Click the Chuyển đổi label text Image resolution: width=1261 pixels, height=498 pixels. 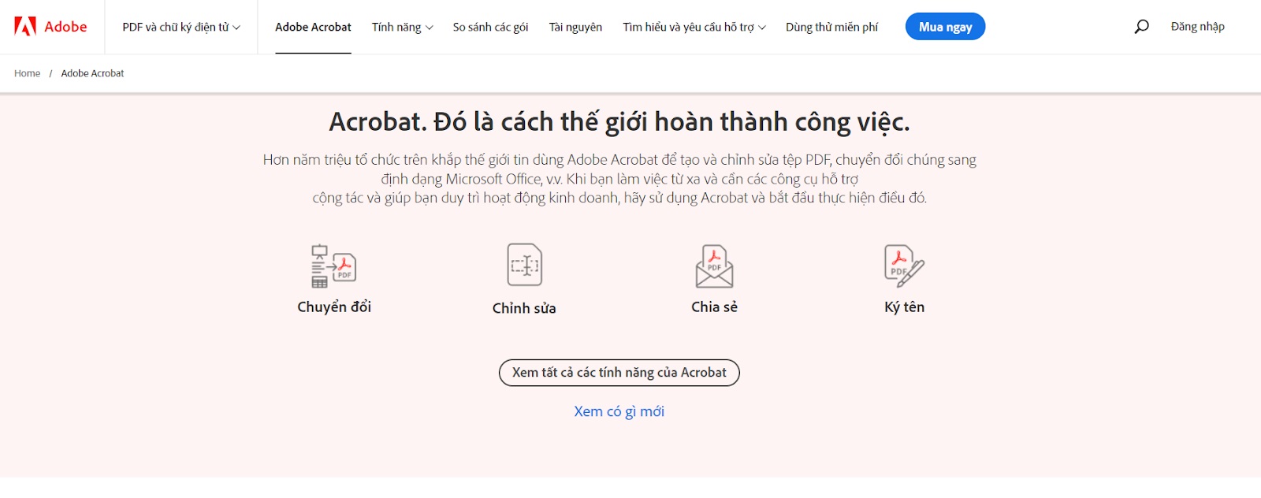pyautogui.click(x=334, y=307)
